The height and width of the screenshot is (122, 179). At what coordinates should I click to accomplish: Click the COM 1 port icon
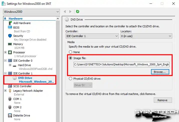click(x=10, y=99)
